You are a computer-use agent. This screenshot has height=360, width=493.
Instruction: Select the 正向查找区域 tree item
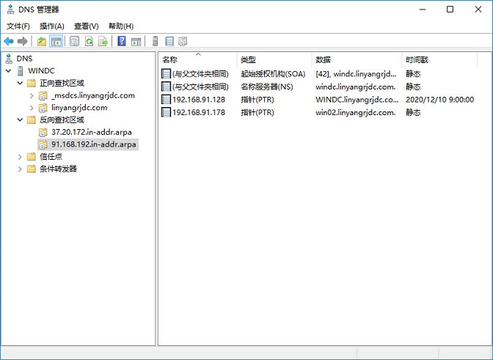pos(62,83)
